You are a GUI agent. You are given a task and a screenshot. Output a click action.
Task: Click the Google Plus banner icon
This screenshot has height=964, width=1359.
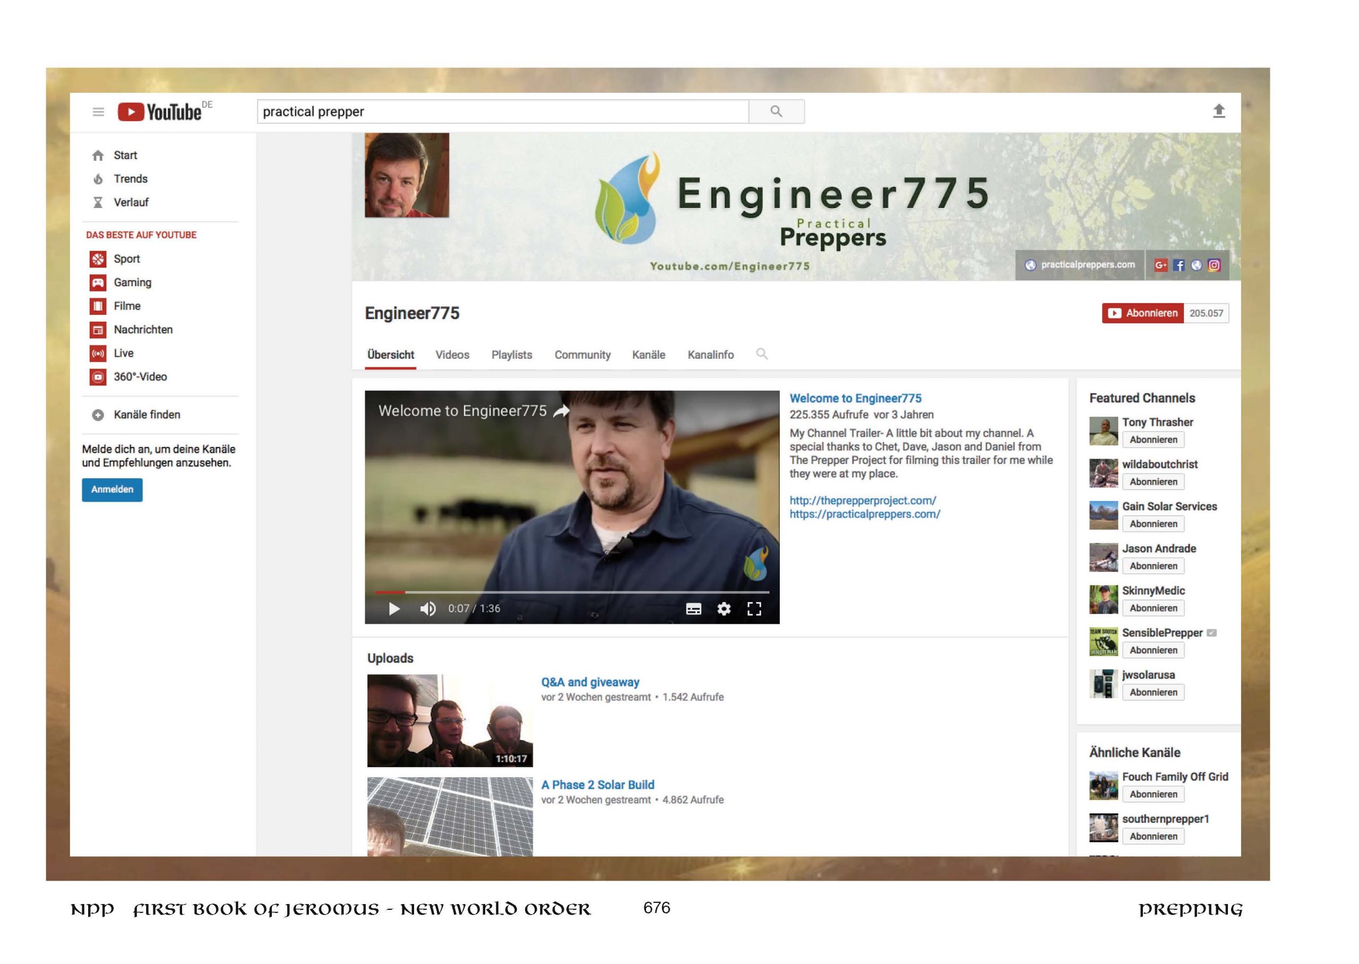[x=1160, y=265]
